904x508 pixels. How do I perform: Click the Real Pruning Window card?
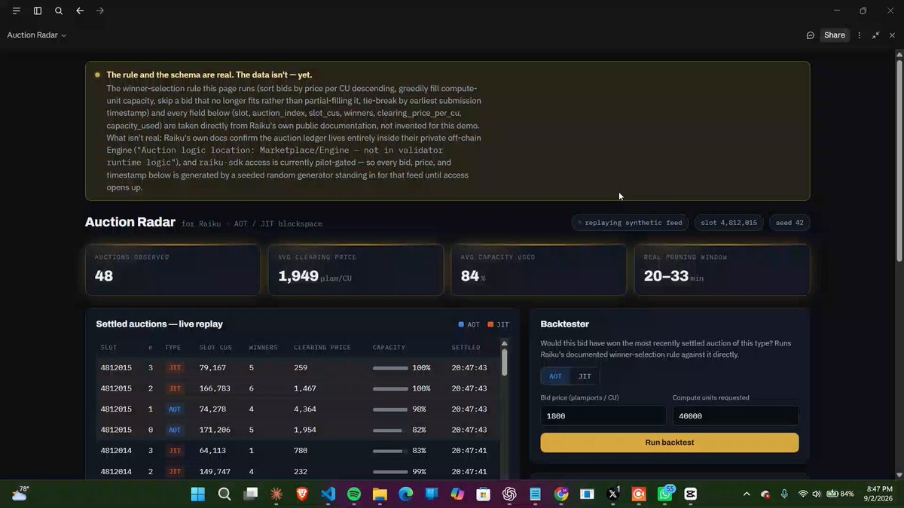[722, 269]
